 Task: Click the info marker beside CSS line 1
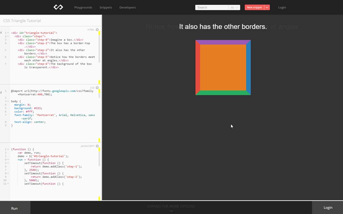[x=1, y=91]
